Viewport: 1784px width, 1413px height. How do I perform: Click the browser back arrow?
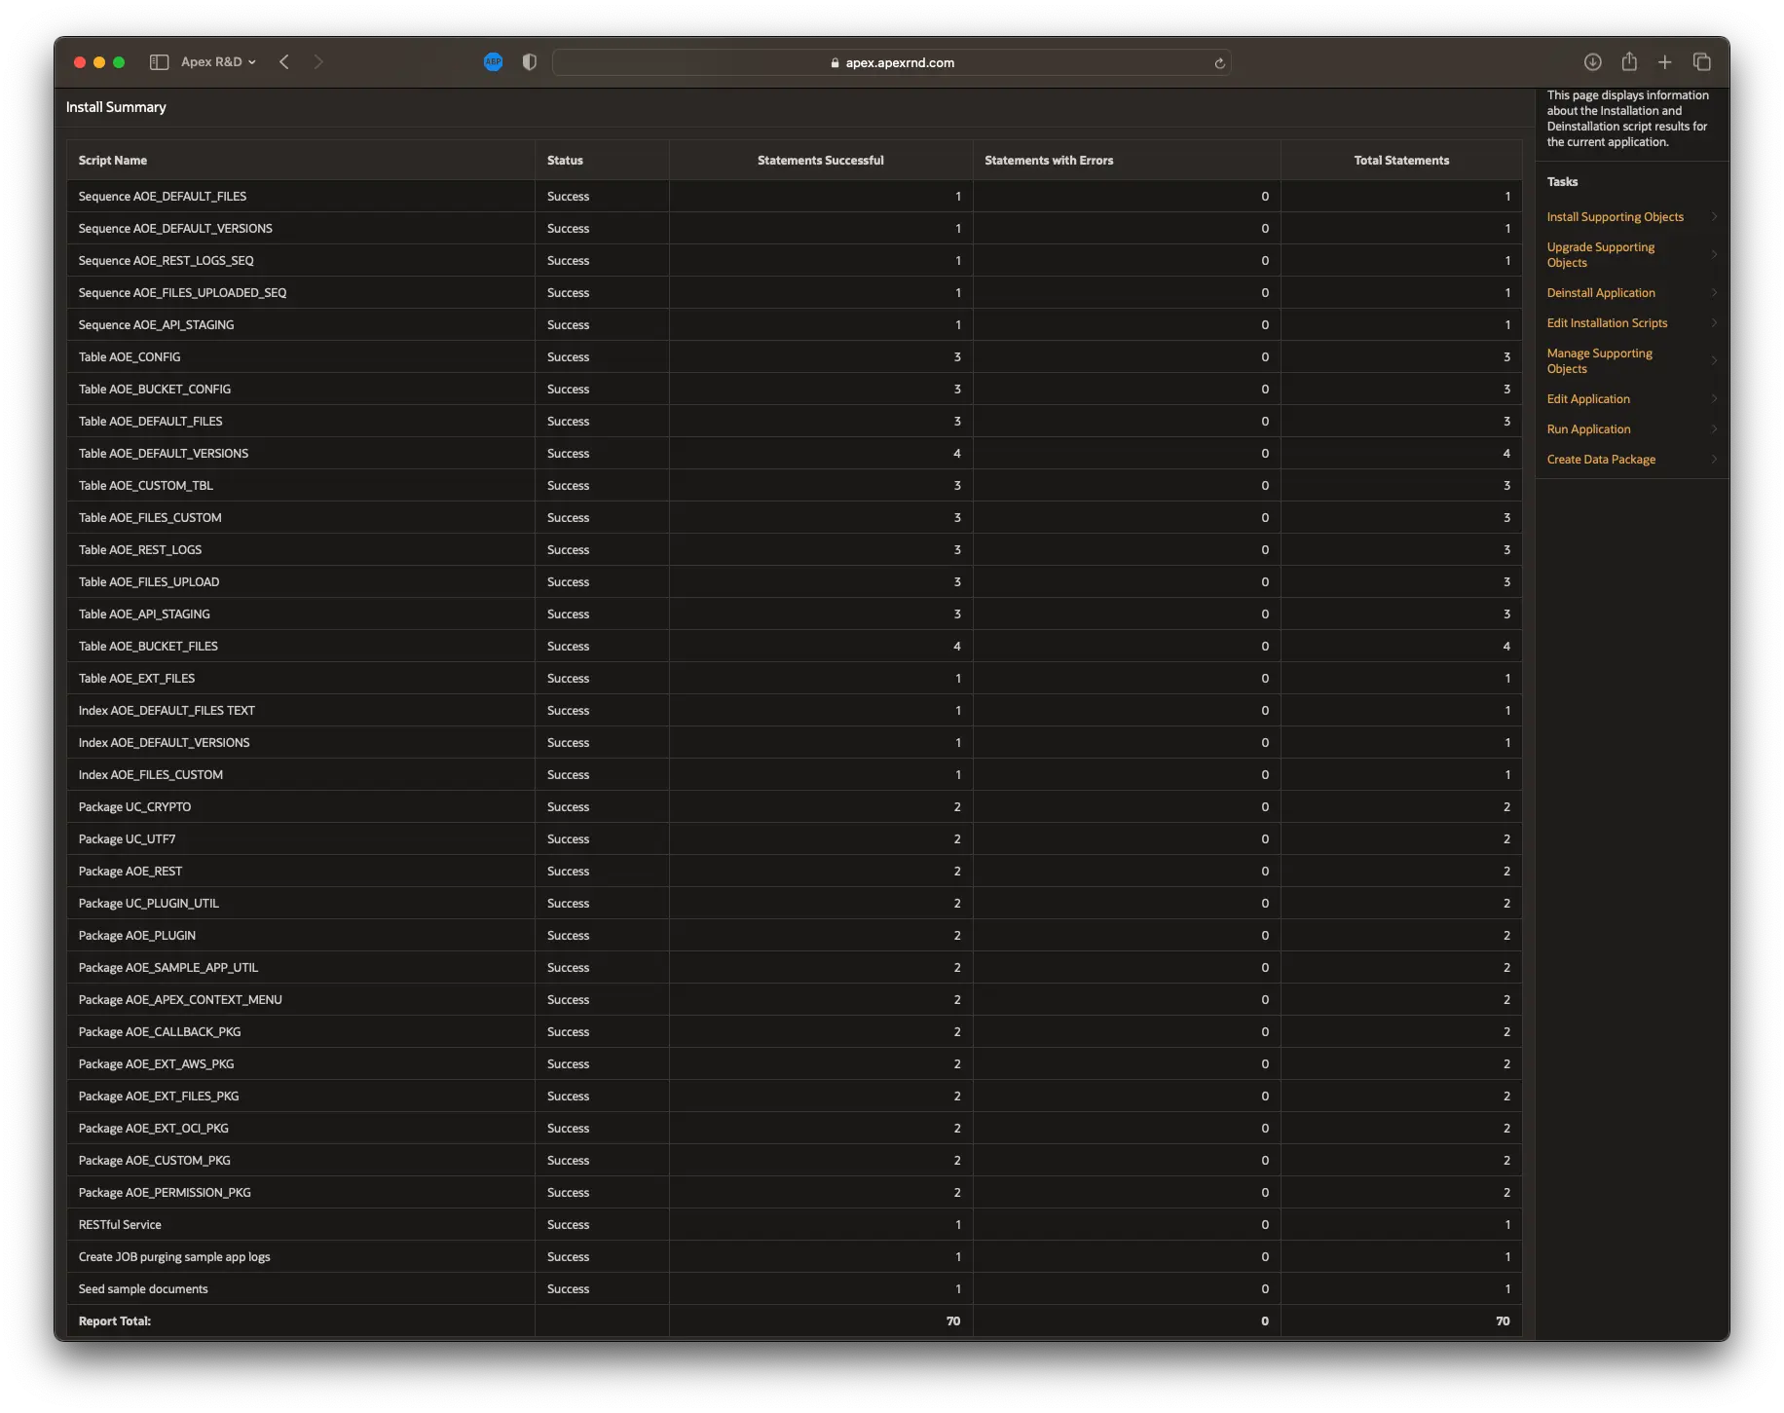(x=284, y=62)
